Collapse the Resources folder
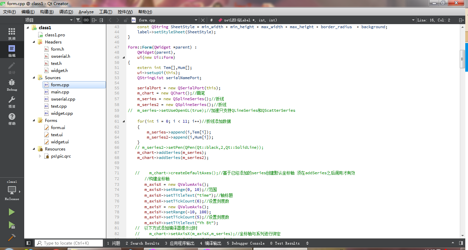Image resolution: width=468 pixels, height=250 pixels. 34,149
